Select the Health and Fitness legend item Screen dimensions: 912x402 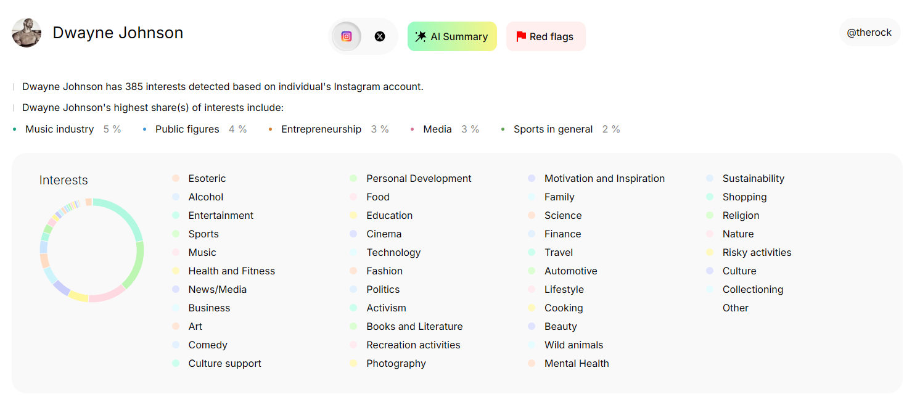tap(231, 271)
